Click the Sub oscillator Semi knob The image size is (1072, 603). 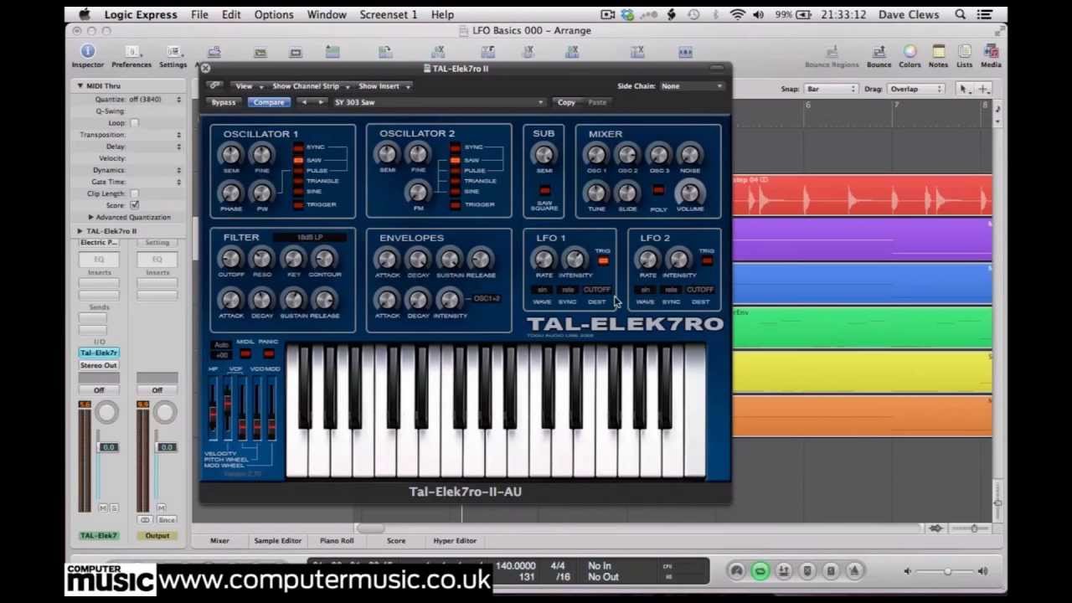pos(544,154)
